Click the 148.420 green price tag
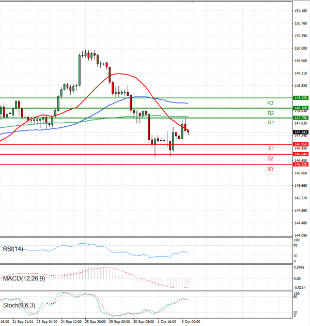Viewport: 310px width, 326px height. (x=300, y=97)
